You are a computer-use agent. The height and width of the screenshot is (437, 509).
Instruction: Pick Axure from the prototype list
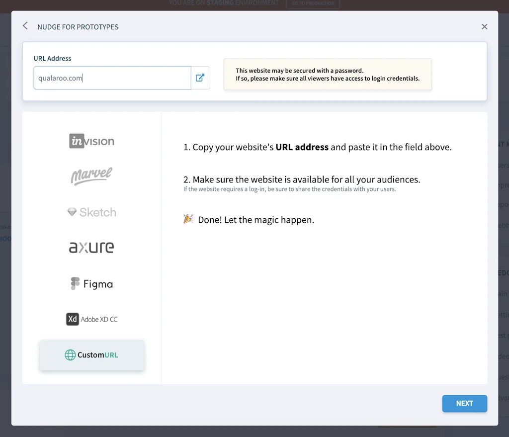pos(91,247)
